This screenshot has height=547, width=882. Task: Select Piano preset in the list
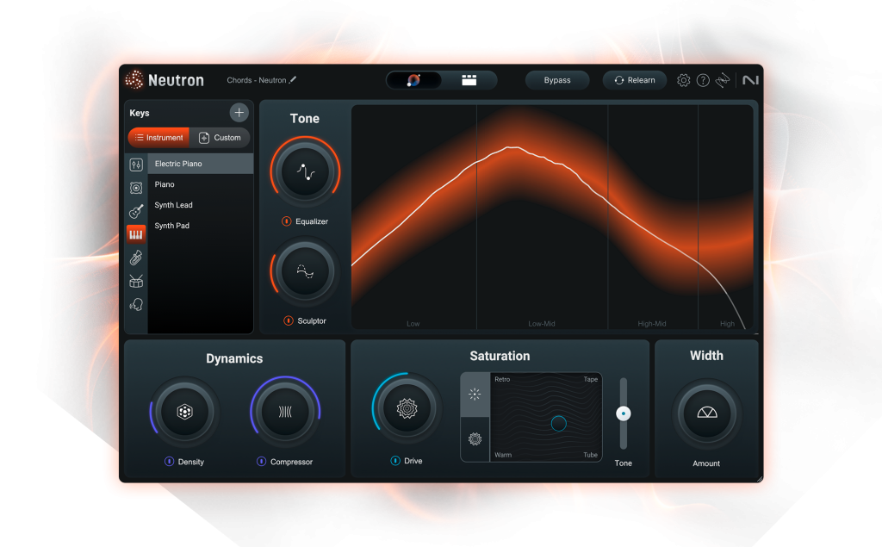200,184
